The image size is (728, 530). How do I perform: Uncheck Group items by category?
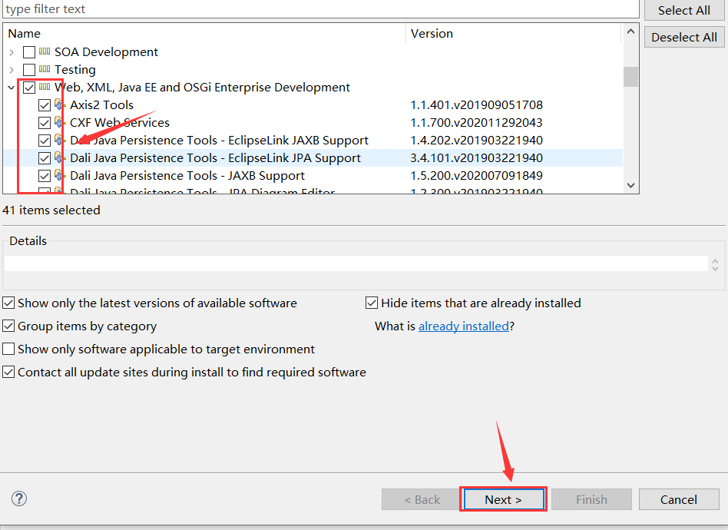pyautogui.click(x=8, y=326)
